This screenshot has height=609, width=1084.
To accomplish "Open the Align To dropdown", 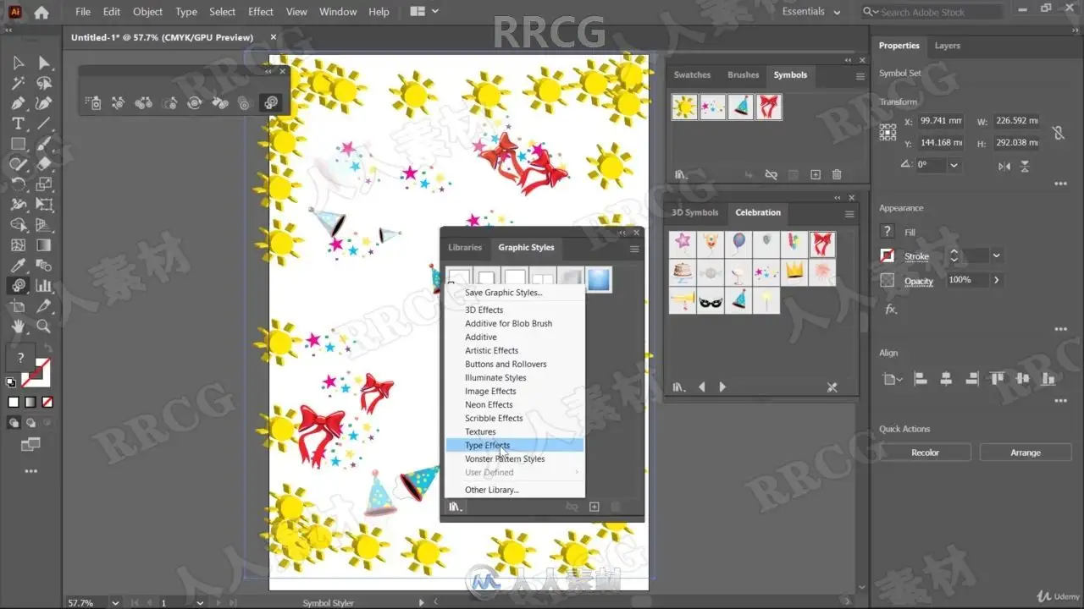I will (x=892, y=380).
